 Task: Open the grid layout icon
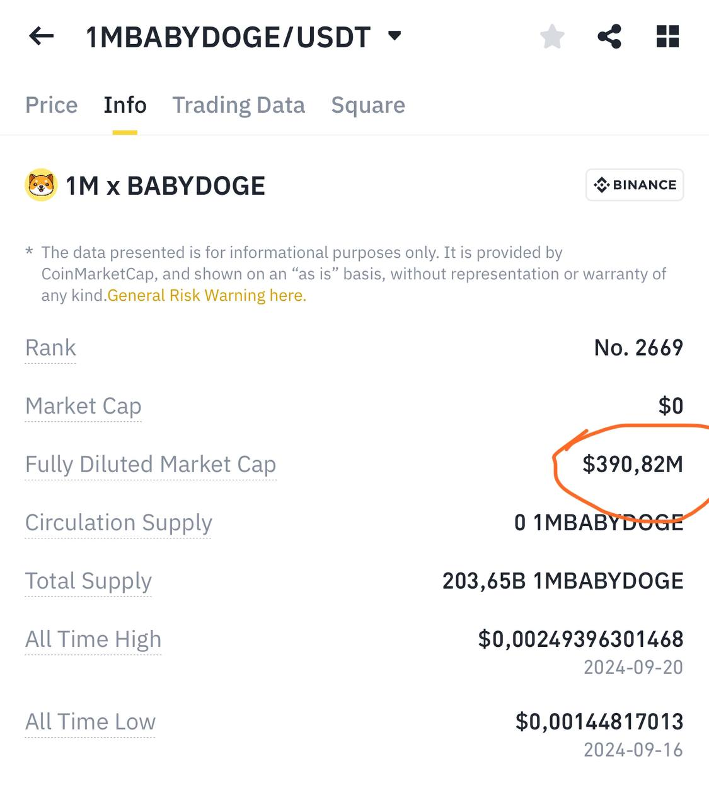pyautogui.click(x=667, y=37)
